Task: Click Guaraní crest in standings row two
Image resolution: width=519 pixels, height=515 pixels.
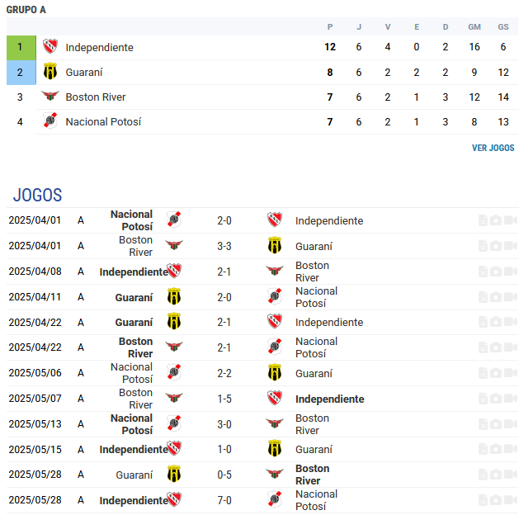Action: (50, 71)
